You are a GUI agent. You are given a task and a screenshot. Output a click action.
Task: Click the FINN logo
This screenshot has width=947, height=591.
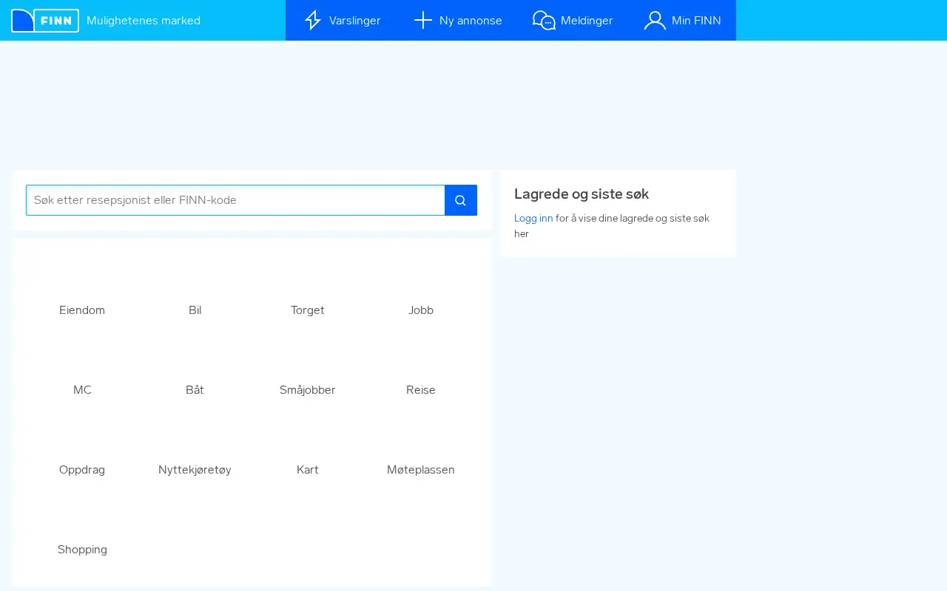coord(45,21)
